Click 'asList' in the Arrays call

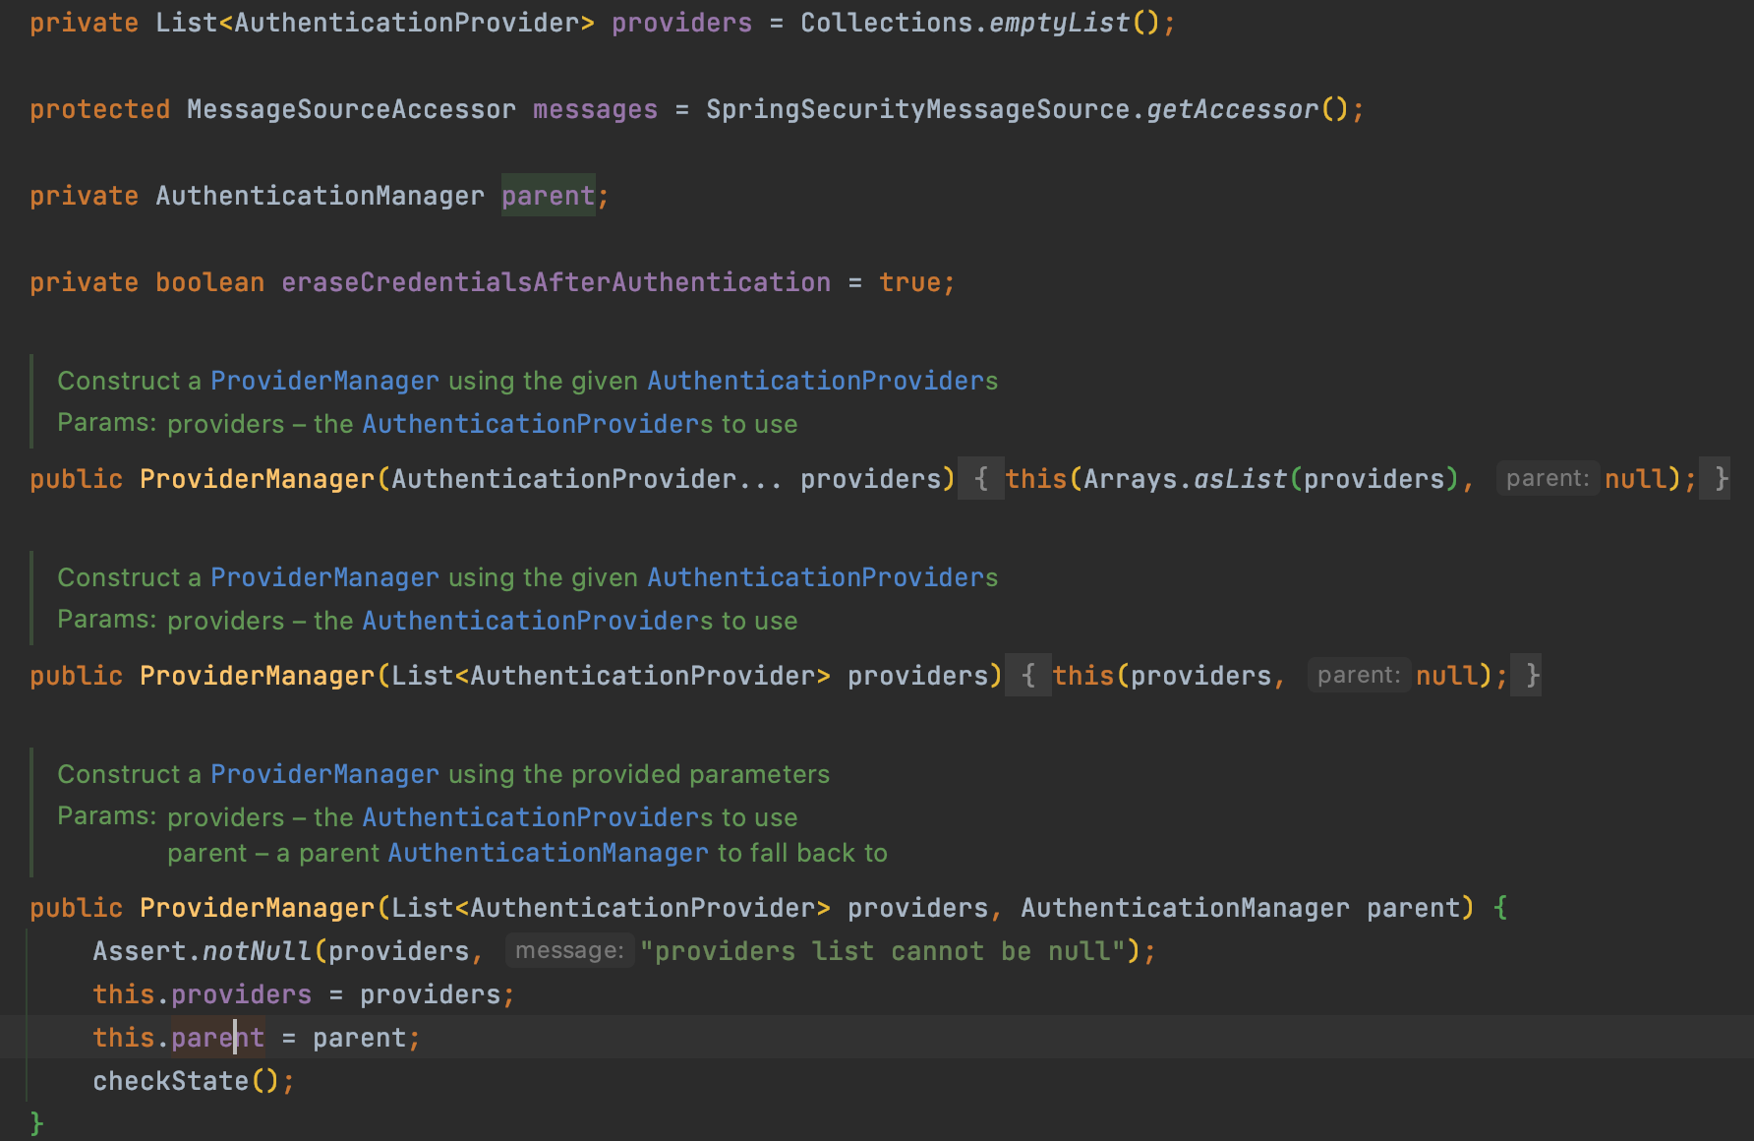click(x=1240, y=479)
